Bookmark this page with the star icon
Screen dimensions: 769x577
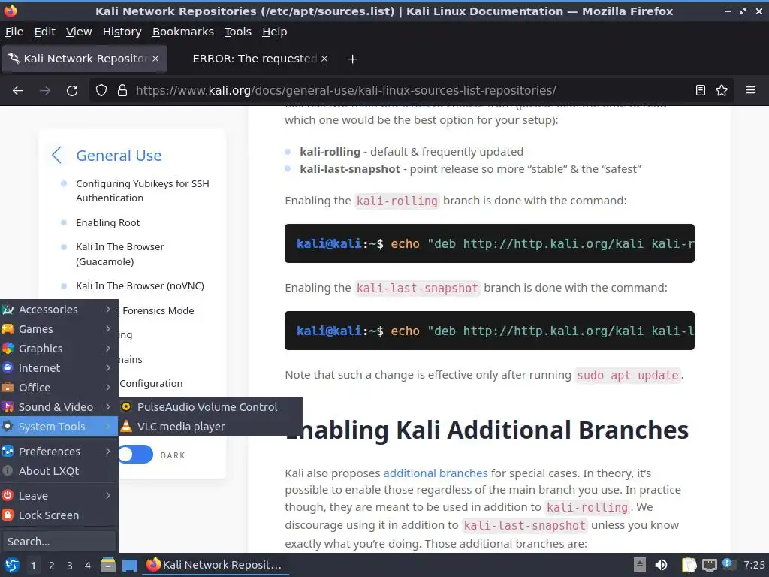pos(722,90)
